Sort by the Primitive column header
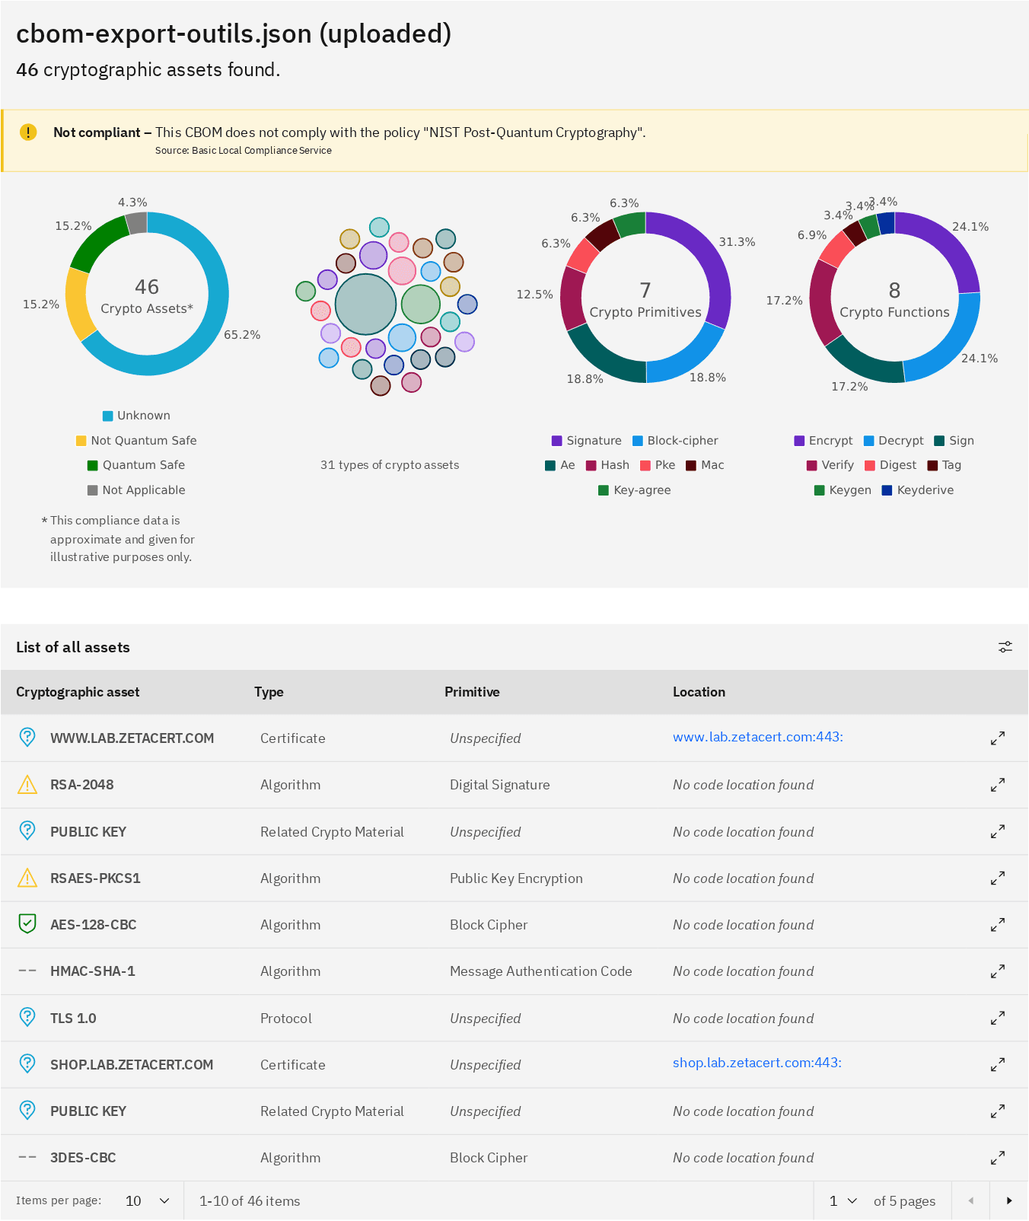 (x=472, y=692)
